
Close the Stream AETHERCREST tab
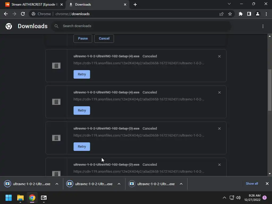click(x=62, y=5)
